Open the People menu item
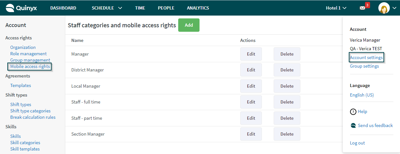This screenshot has width=400, height=154. pyautogui.click(x=166, y=8)
